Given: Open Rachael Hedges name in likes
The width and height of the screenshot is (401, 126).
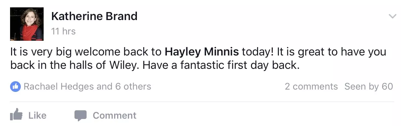Looking at the screenshot, I should tap(59, 87).
